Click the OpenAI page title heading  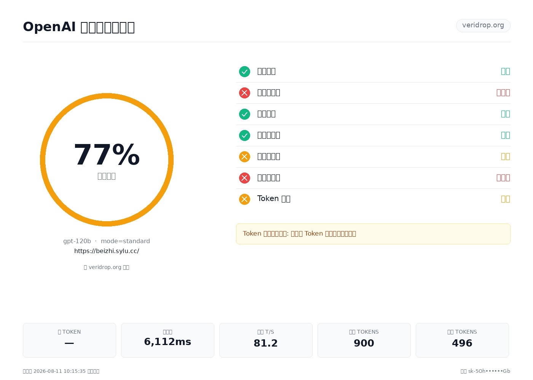[79, 27]
